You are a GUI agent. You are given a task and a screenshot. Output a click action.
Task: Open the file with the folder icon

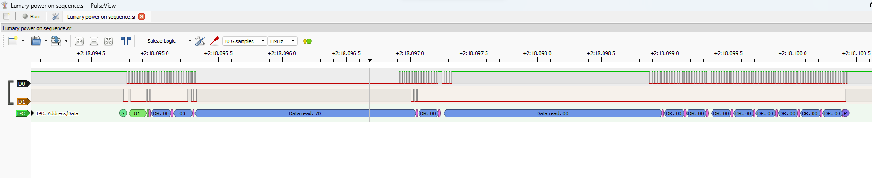tap(36, 41)
